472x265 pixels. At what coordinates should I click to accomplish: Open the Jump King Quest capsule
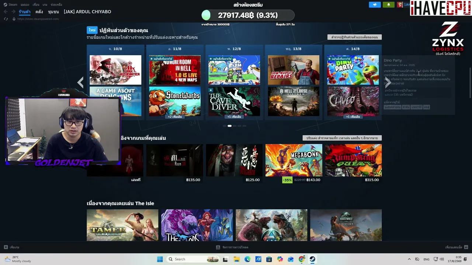(353, 160)
